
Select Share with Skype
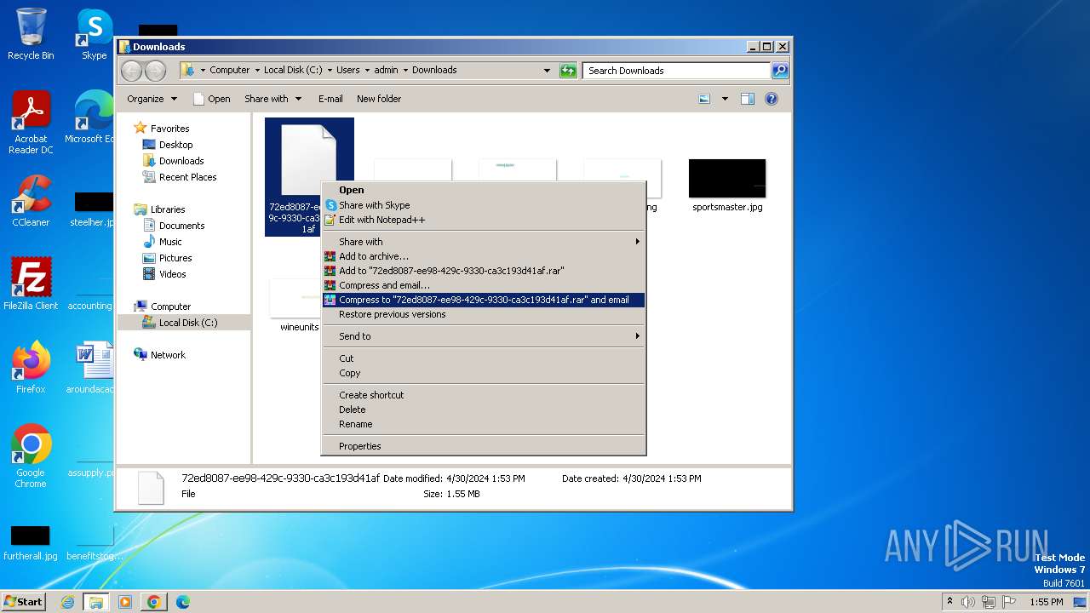click(483, 205)
